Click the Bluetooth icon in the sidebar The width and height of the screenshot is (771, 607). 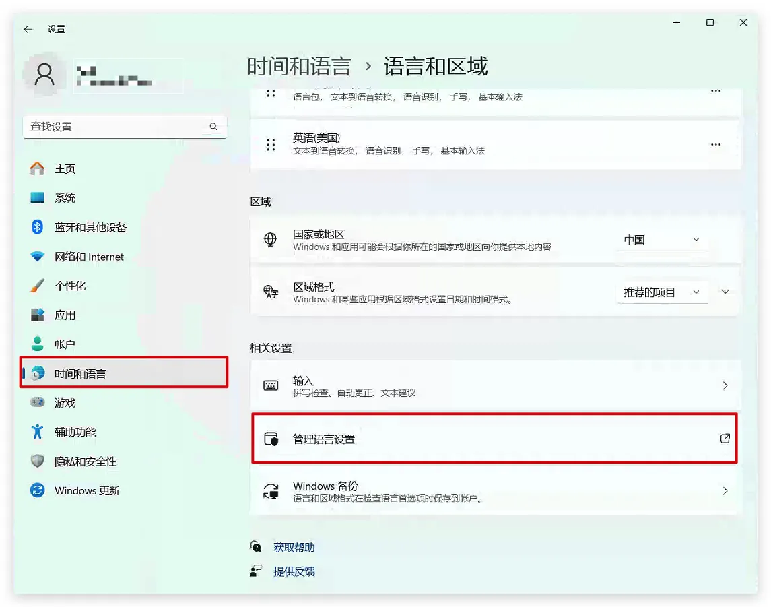pos(37,227)
